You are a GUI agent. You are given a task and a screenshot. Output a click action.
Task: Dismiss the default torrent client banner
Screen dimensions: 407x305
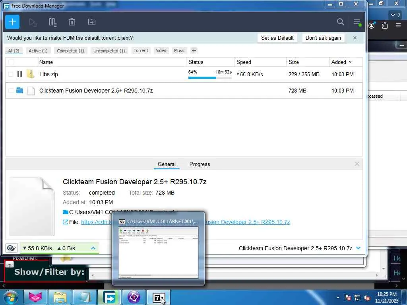(x=355, y=38)
